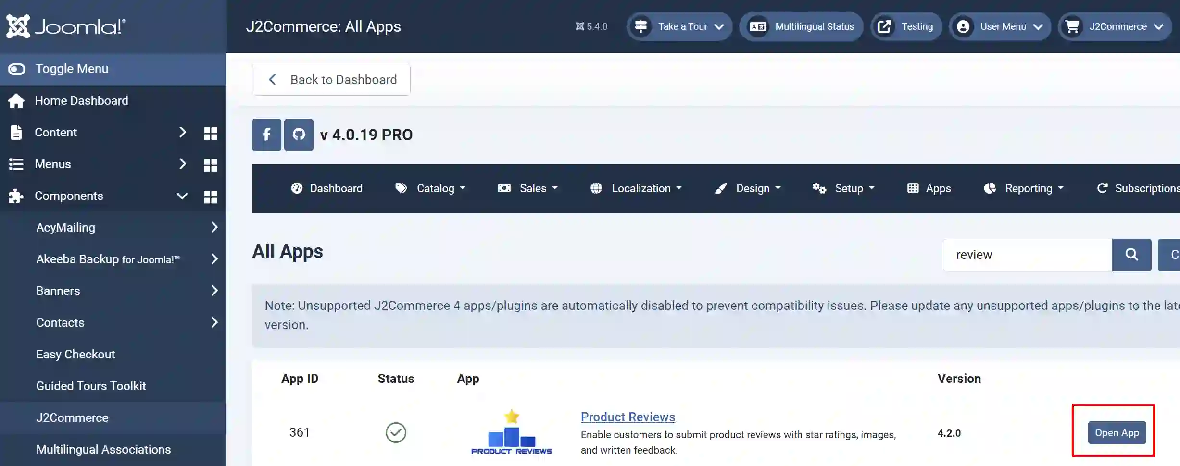Click the Catalog tags icon
This screenshot has height=466, width=1180.
pos(401,188)
